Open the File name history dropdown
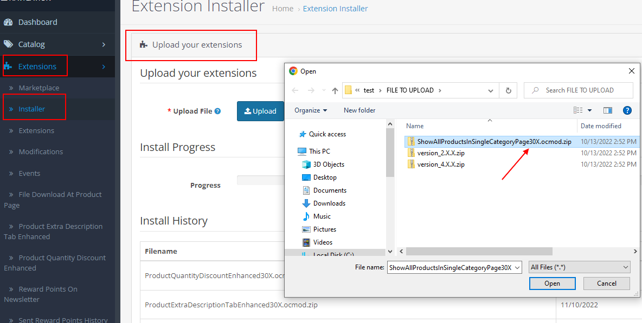Screen dimensions: 642x323 point(517,267)
